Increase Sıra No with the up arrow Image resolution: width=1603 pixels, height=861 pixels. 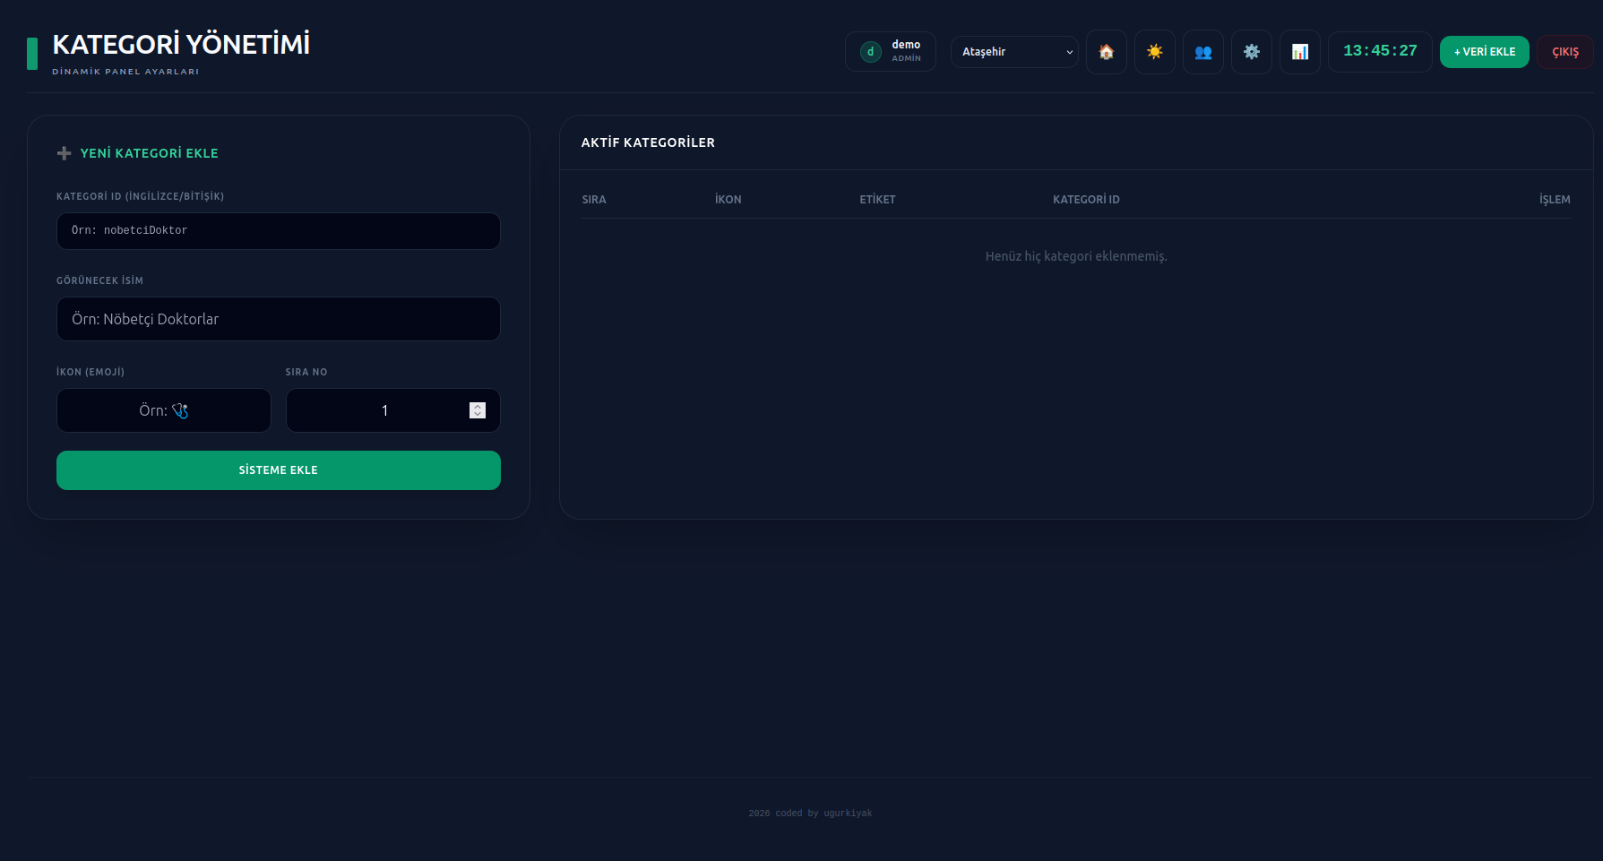[x=478, y=407]
